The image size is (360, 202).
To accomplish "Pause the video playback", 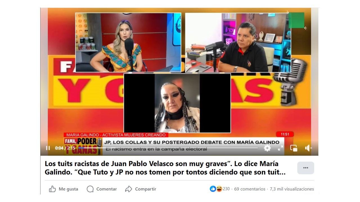I will pyautogui.click(x=48, y=148).
